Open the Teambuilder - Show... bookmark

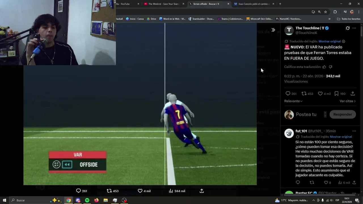201,19
